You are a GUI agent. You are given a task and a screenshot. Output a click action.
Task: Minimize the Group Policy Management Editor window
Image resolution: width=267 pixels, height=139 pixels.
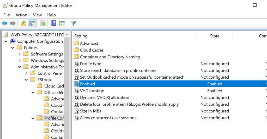238,5
